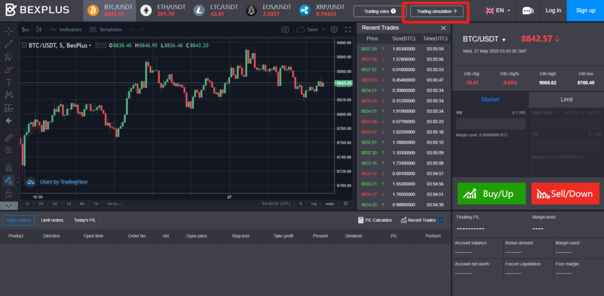Click the Market Vol input field
This screenshot has height=296, width=604.
coord(490,124)
